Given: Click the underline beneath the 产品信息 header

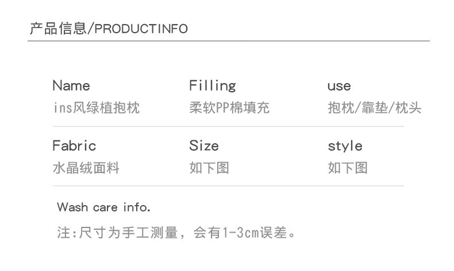Looking at the screenshot, I should click(x=229, y=41).
